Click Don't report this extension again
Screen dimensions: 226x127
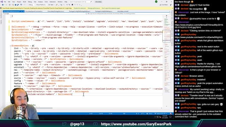[x=111, y=8]
